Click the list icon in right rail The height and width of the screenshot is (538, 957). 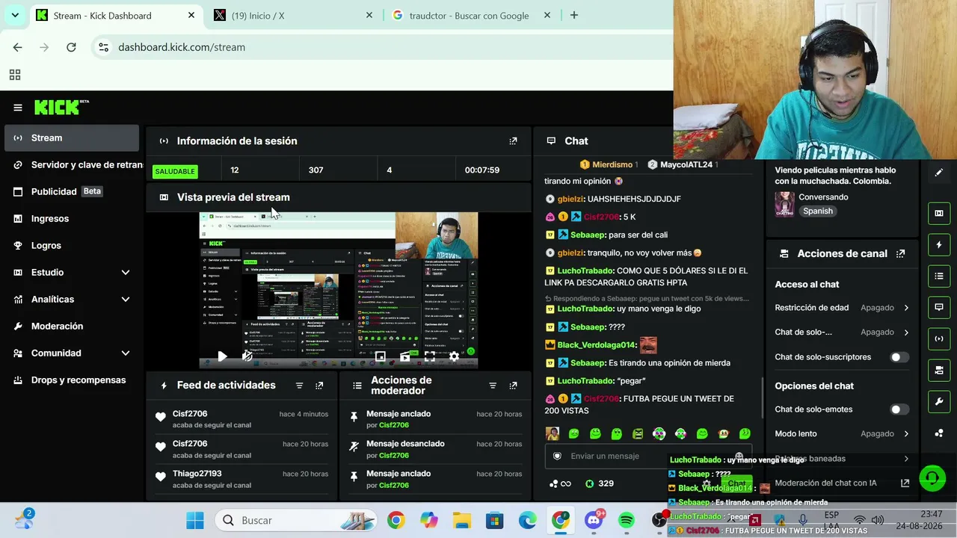939,276
